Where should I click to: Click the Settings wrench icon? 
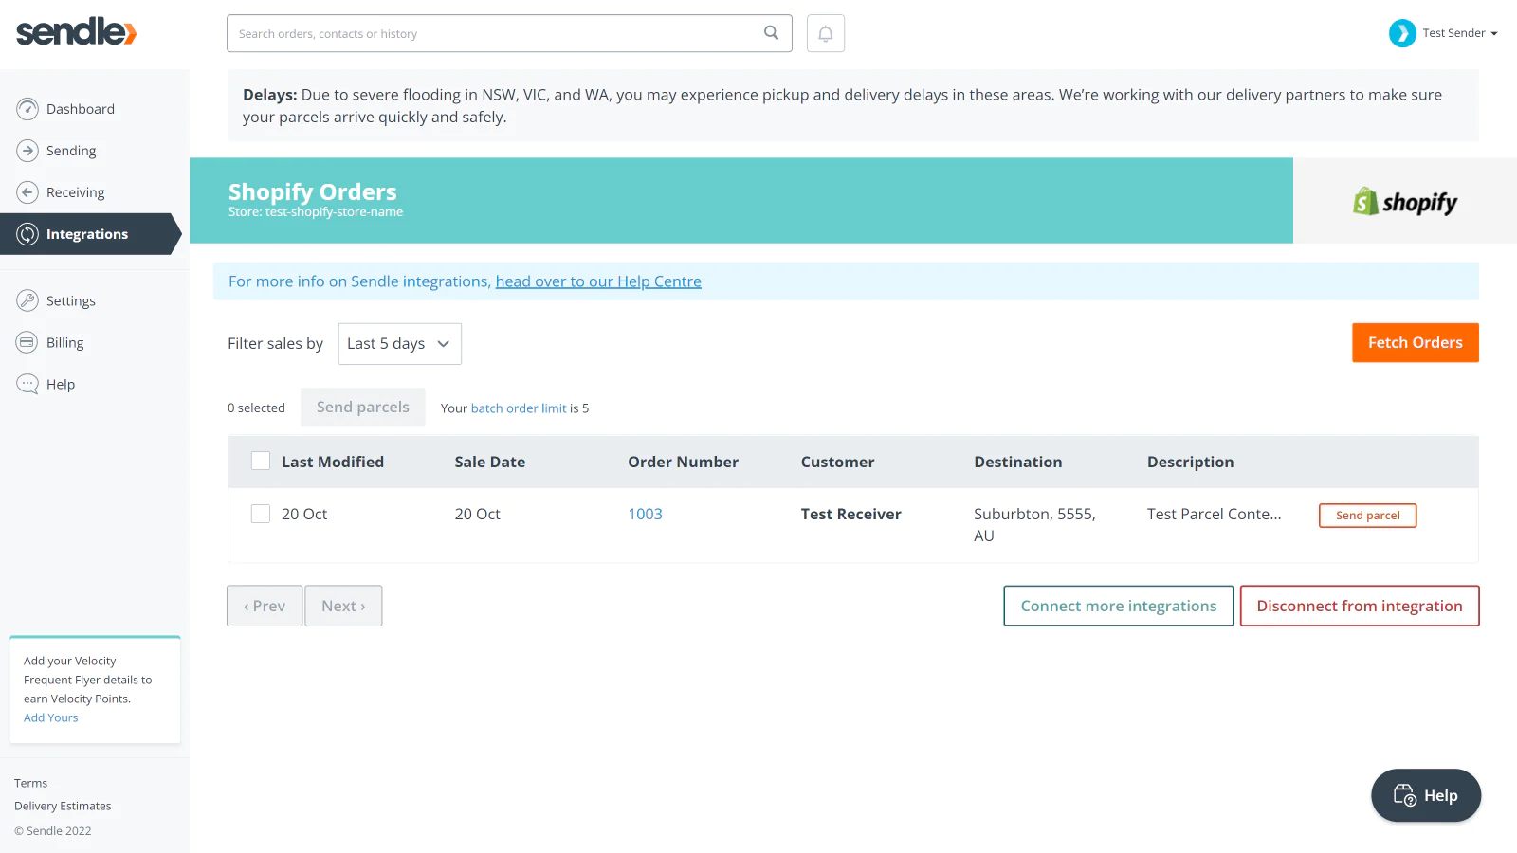point(27,300)
